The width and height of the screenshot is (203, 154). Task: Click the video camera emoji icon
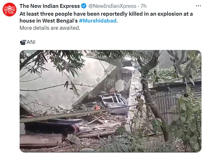point(23,42)
